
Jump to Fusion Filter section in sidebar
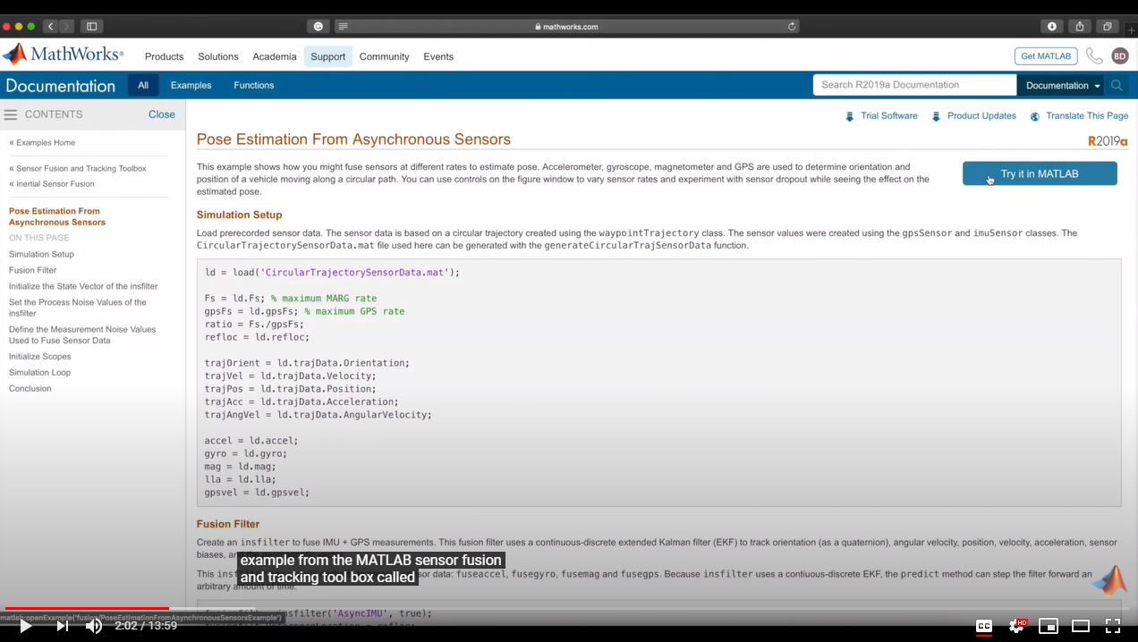point(32,270)
